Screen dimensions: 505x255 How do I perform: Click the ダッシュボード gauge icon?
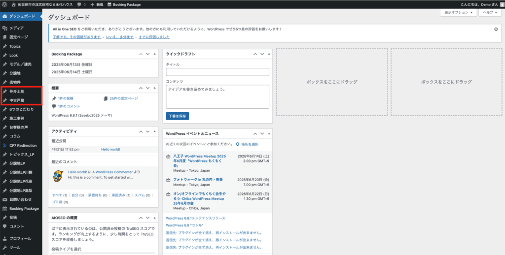click(4, 16)
